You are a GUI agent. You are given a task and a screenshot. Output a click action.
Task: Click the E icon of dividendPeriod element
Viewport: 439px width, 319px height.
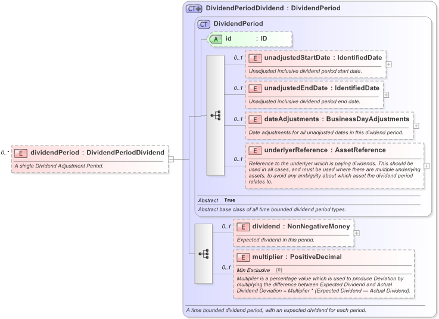point(21,153)
